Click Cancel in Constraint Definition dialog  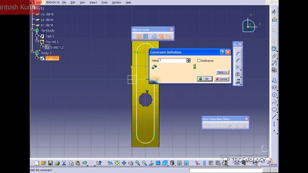(x=222, y=79)
